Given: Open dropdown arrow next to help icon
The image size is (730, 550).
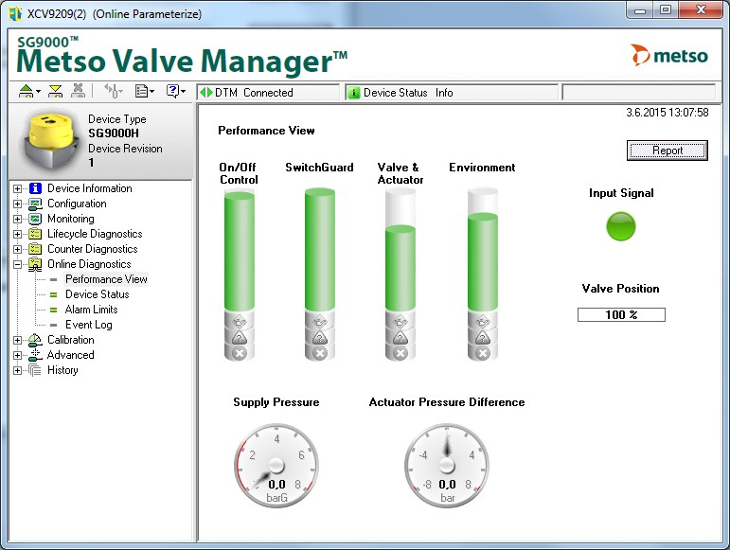Looking at the screenshot, I should 183,91.
